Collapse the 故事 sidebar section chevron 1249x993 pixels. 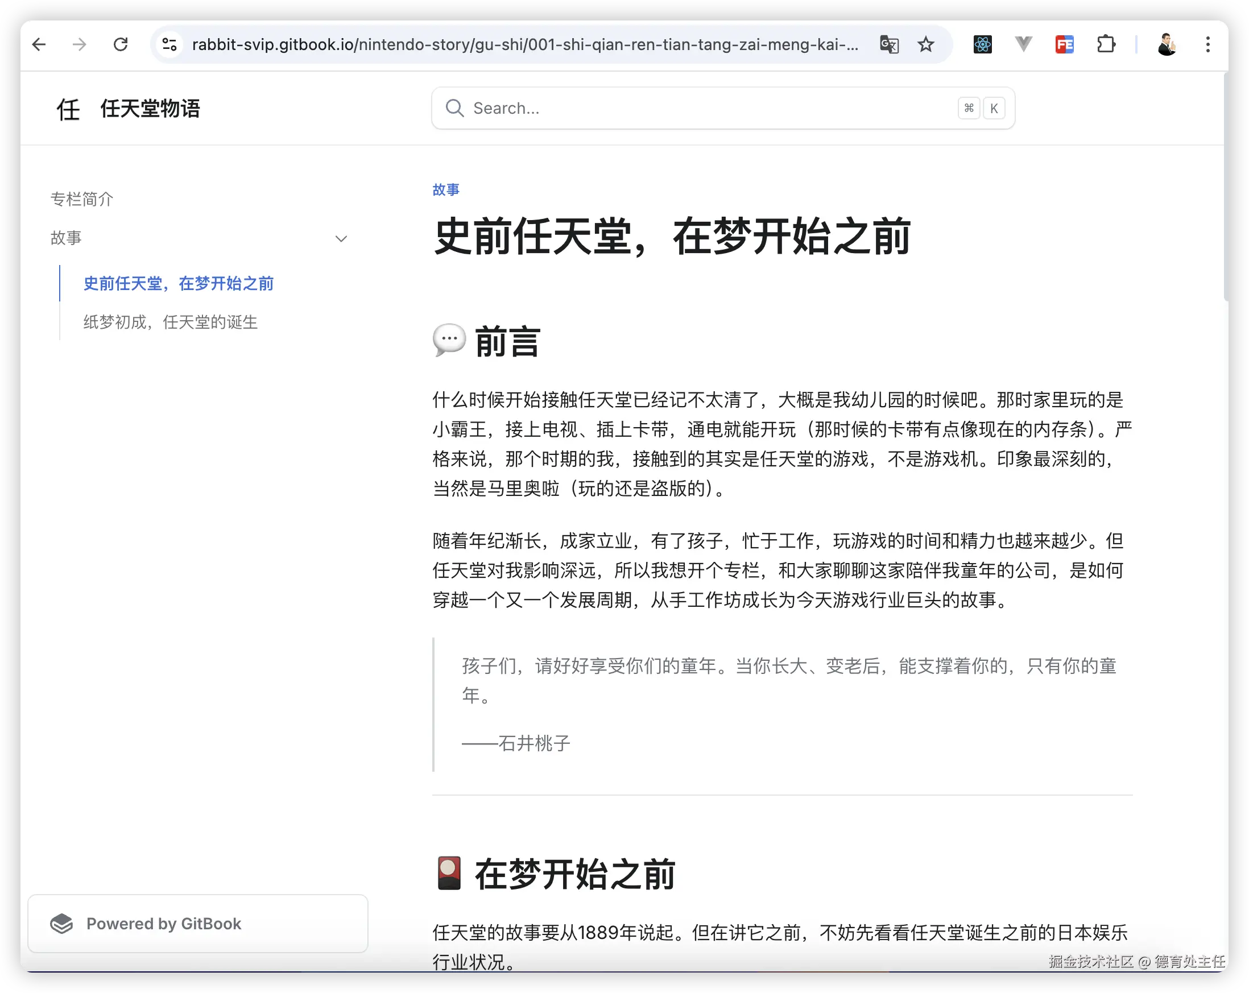(x=341, y=239)
